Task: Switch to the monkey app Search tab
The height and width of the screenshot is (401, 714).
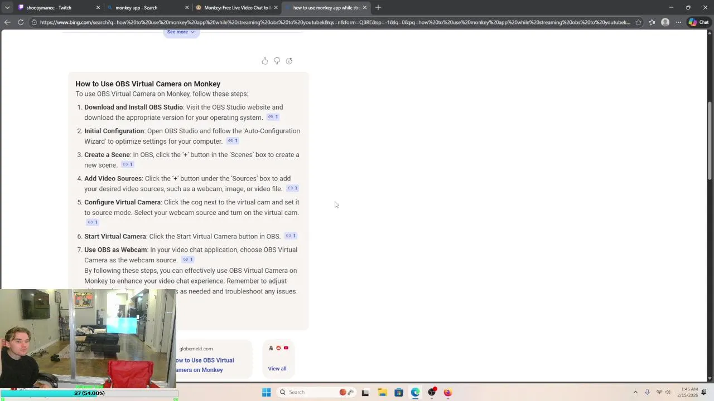Action: [x=142, y=8]
